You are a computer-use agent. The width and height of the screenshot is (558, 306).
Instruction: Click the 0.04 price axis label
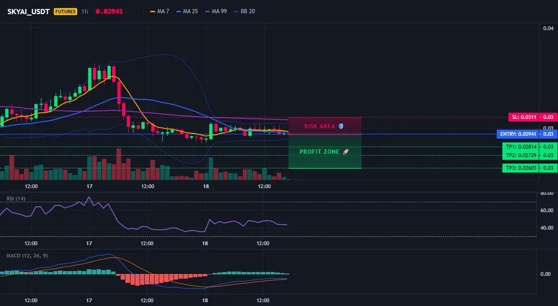point(549,28)
